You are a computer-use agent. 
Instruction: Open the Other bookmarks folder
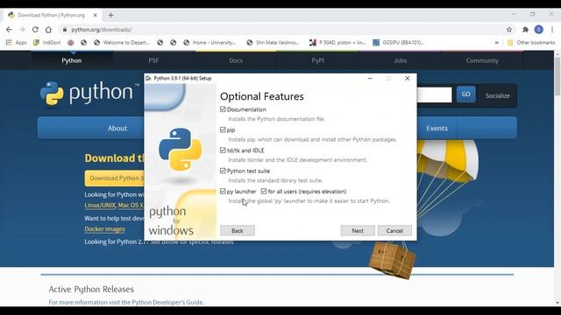click(531, 43)
